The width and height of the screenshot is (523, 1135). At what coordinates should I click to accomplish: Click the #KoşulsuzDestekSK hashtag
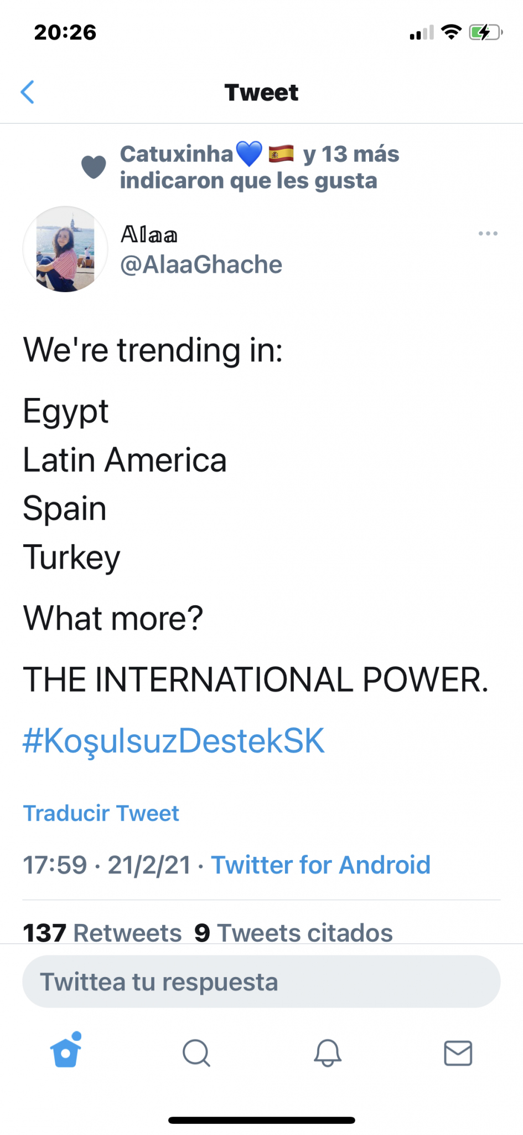click(173, 740)
